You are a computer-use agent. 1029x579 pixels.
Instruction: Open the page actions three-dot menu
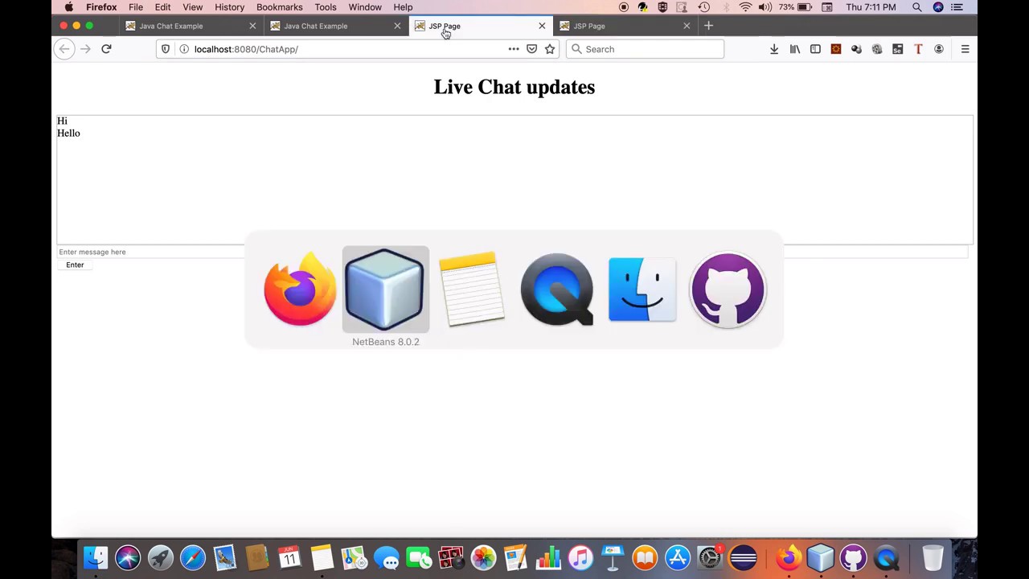click(x=513, y=49)
